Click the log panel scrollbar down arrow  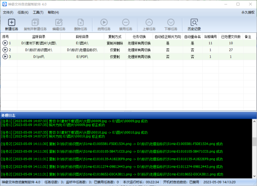(x=254, y=176)
